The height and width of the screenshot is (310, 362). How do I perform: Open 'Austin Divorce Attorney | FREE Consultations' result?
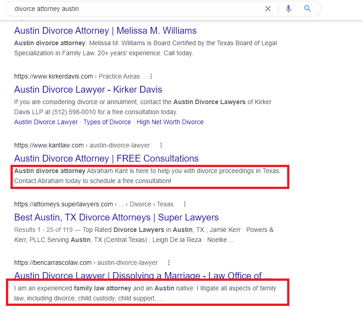[x=106, y=158]
